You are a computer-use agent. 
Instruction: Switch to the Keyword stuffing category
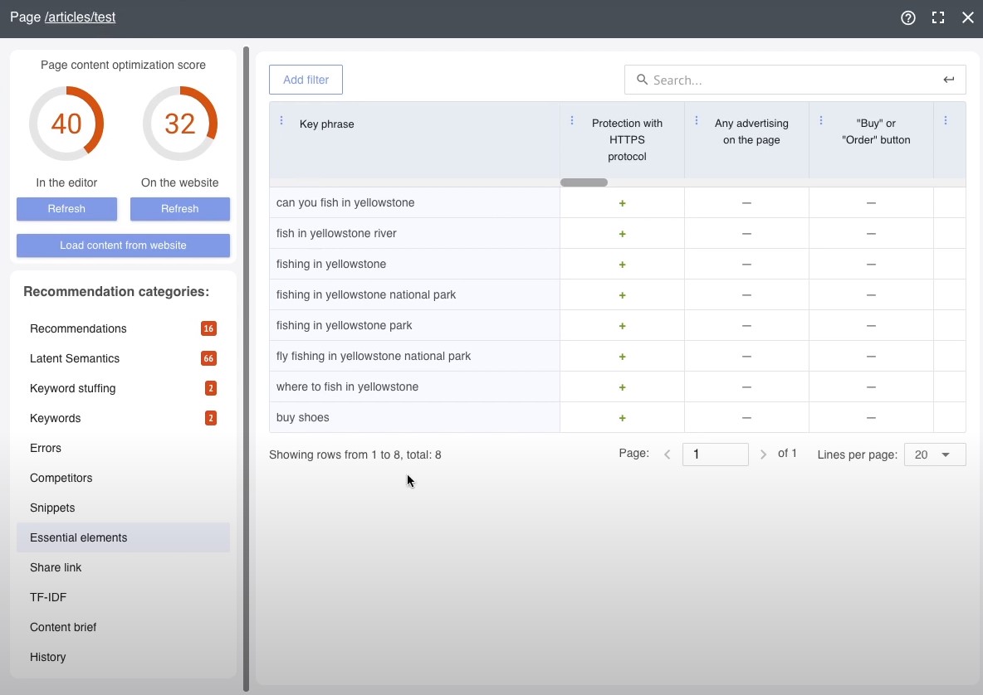click(x=72, y=388)
